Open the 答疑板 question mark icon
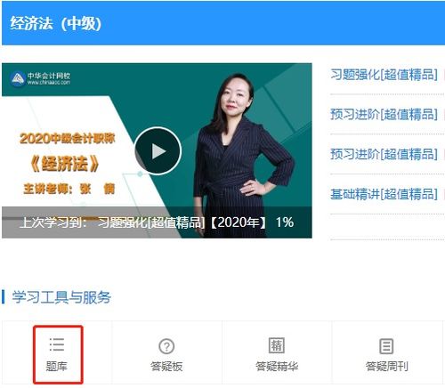Screen dimensions: 445x388 click(166, 346)
